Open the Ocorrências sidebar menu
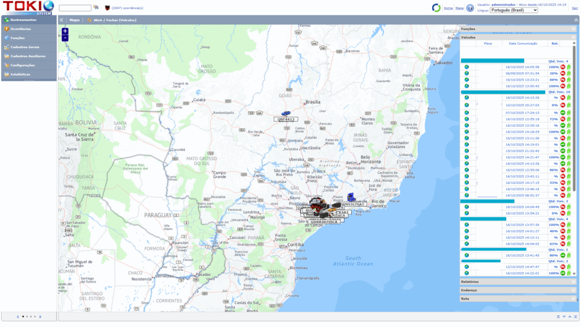The image size is (581, 327). click(x=20, y=29)
